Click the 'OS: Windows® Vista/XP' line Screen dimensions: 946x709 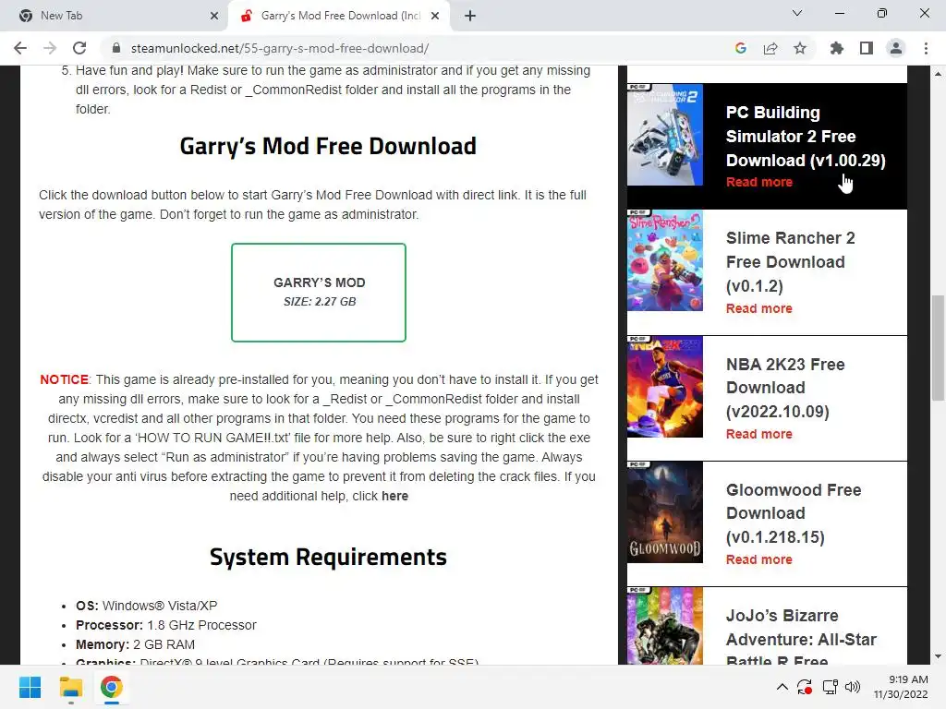pyautogui.click(x=147, y=606)
